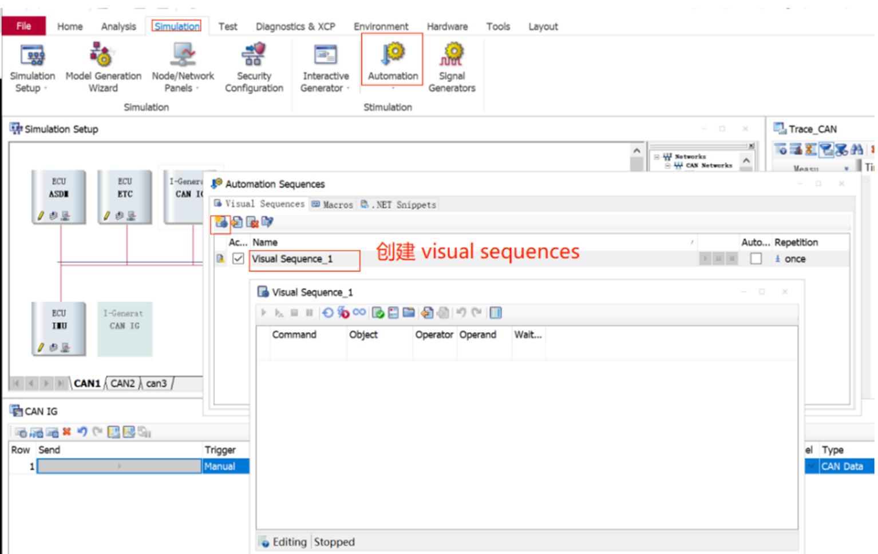Edit the ASDM ECU node pencil icon
This screenshot has width=878, height=554.
pyautogui.click(x=41, y=216)
